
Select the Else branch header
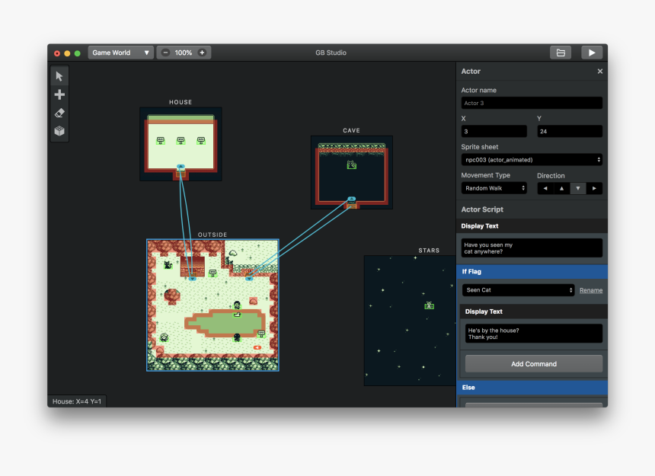pos(532,388)
